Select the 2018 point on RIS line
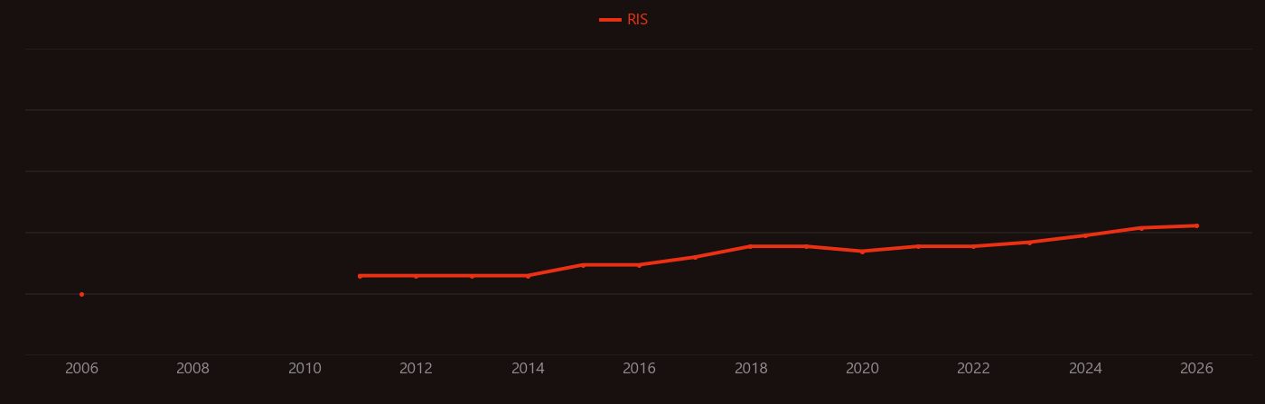This screenshot has width=1265, height=404. point(751,246)
